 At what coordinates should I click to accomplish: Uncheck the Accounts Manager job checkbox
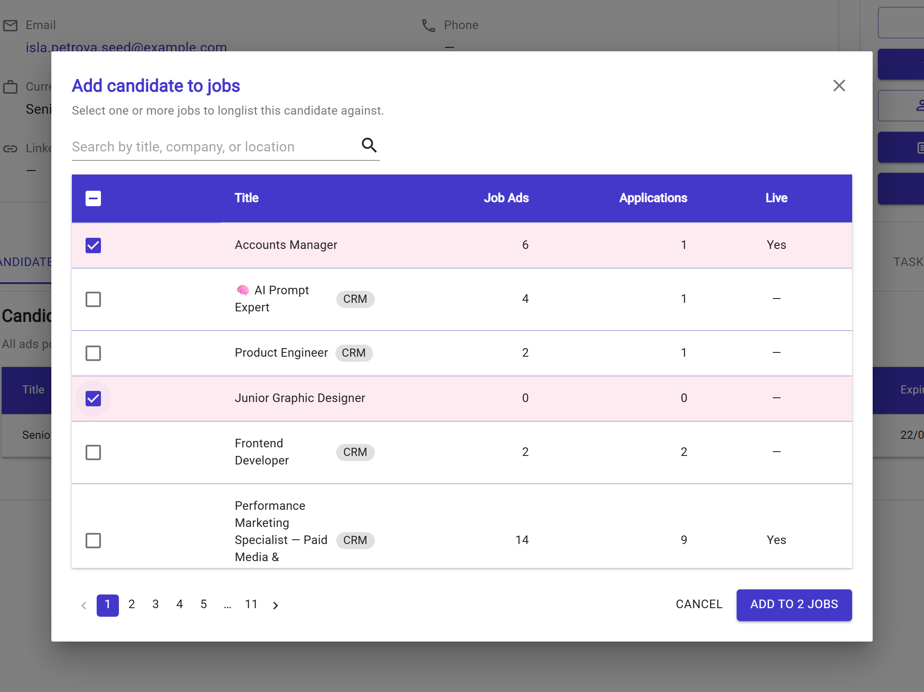[93, 245]
